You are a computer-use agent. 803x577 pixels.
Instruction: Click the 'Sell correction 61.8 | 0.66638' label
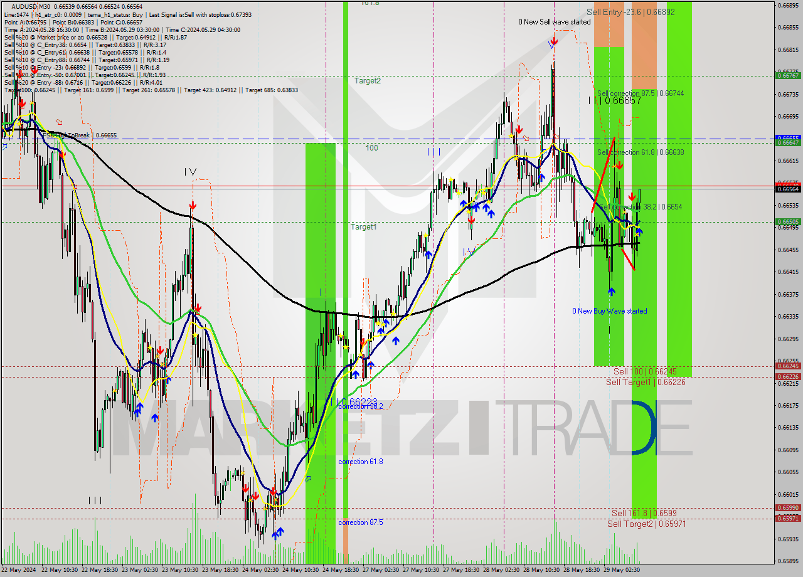coord(641,152)
